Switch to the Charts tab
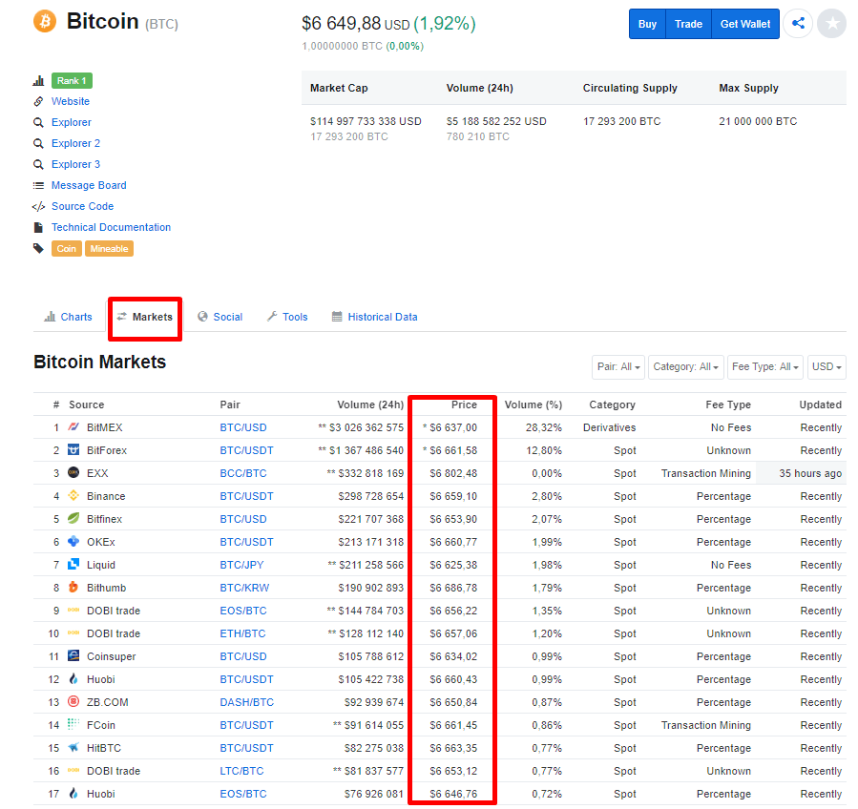 pyautogui.click(x=69, y=317)
